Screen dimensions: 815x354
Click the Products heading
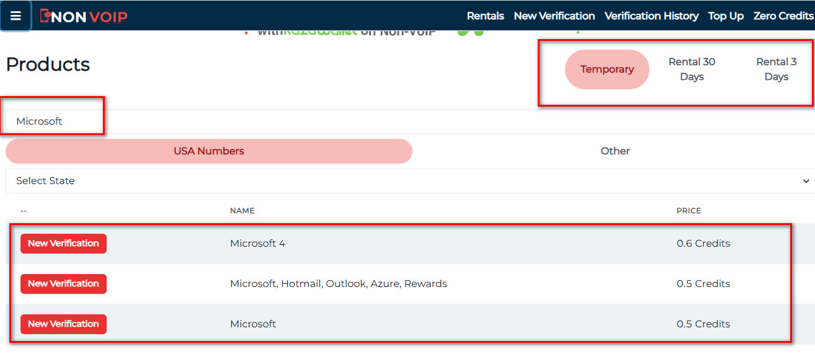48,64
